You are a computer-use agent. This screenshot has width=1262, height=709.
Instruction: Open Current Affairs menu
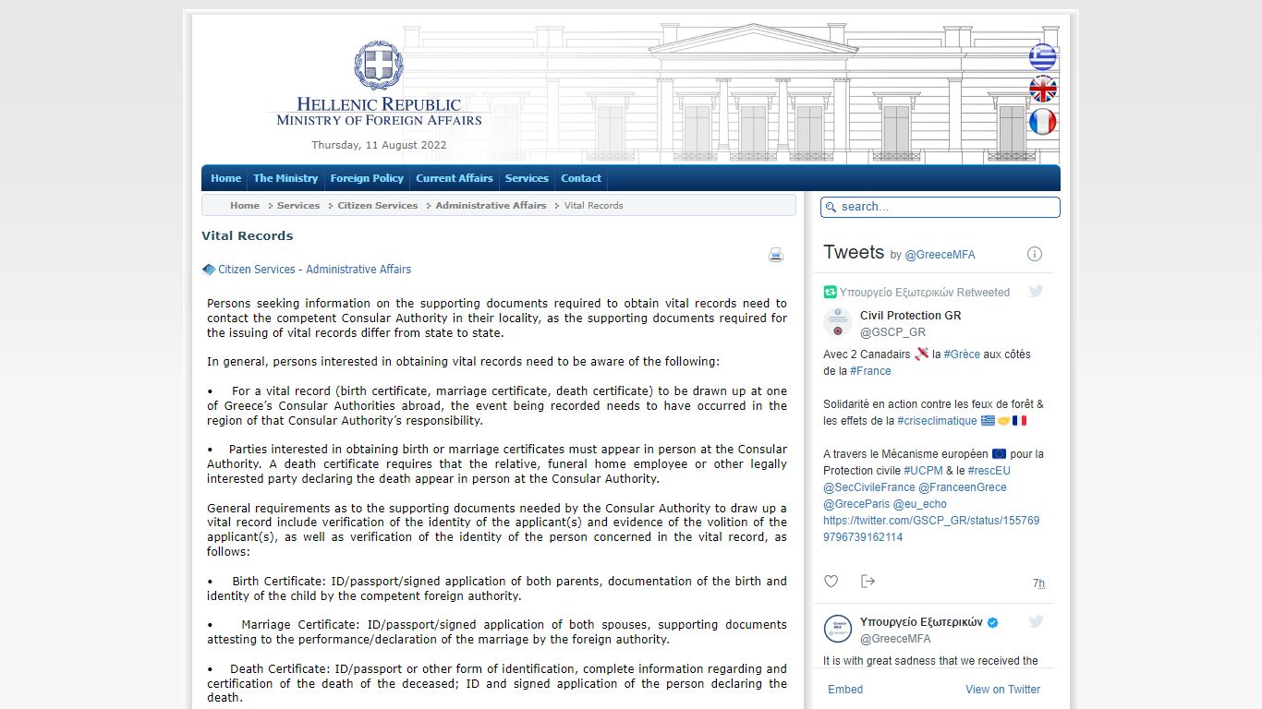point(455,178)
